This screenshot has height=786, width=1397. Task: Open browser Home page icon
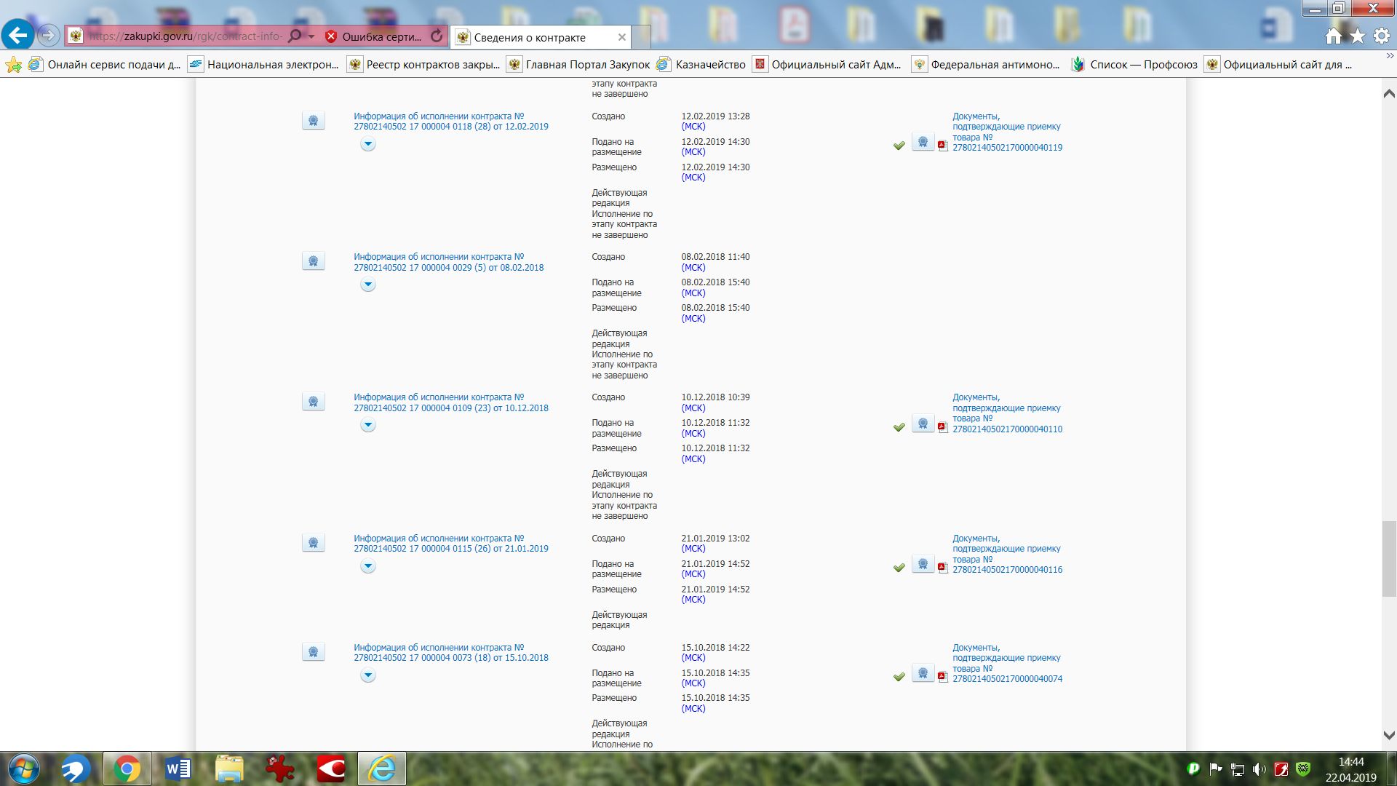1333,36
